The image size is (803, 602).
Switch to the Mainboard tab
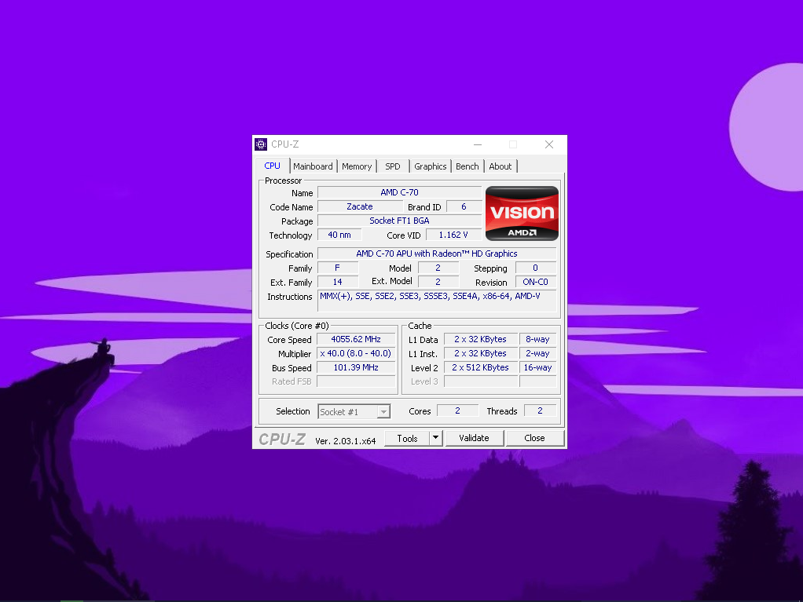(x=313, y=166)
